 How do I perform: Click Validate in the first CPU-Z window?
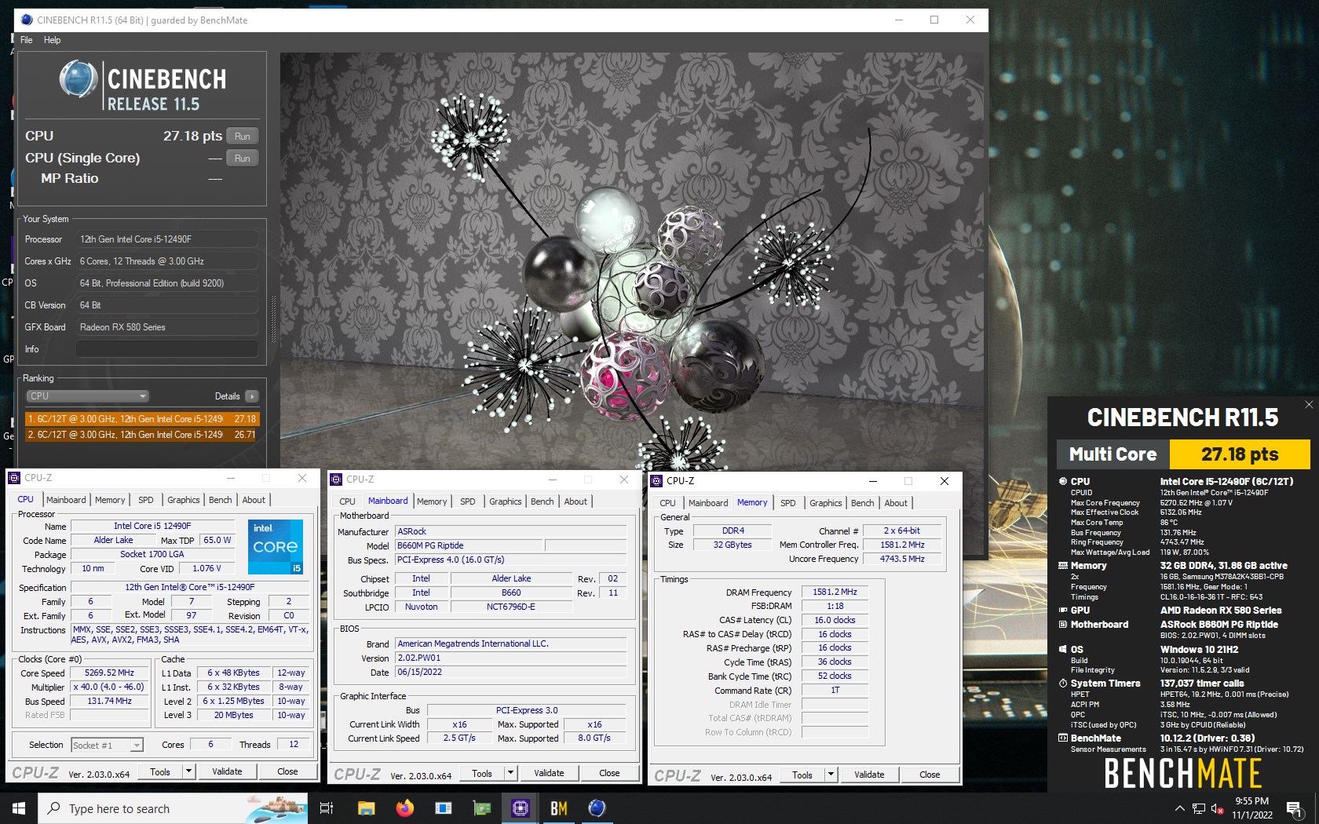[x=227, y=771]
